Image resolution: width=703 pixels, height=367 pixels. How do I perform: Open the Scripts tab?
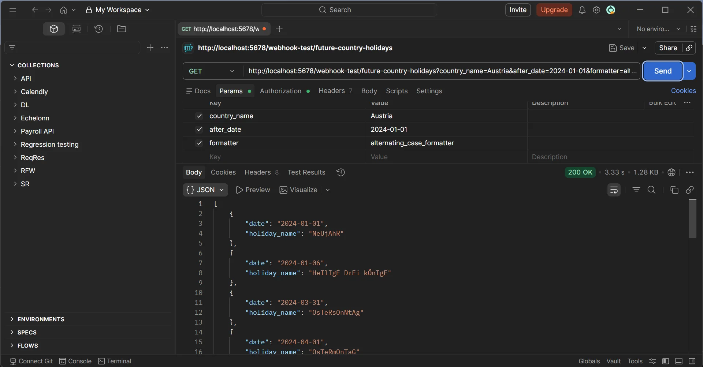pyautogui.click(x=397, y=91)
